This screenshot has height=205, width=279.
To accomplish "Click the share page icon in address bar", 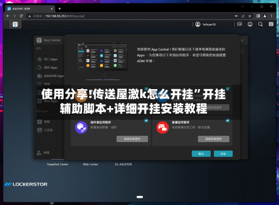I will 243,16.
